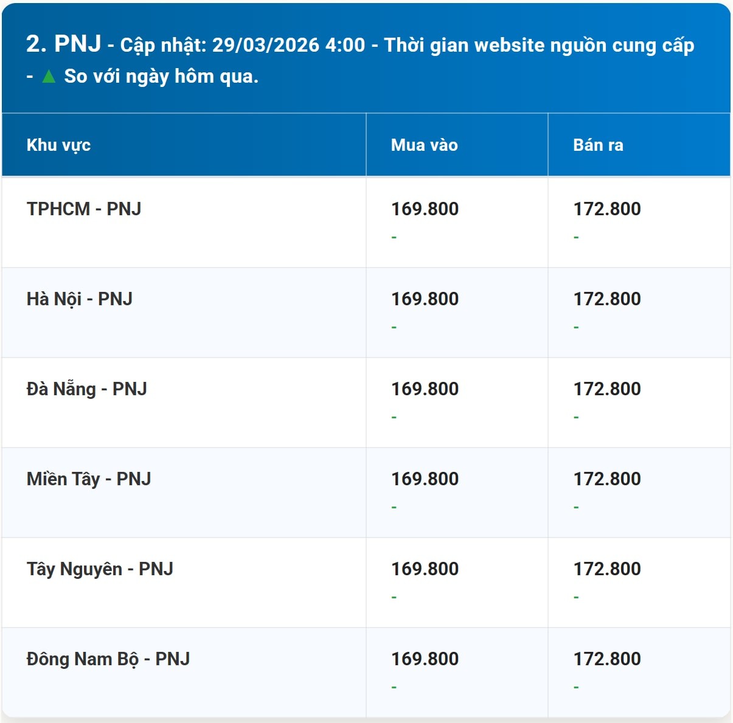
Task: Click Miền Tây buy price 169.800
Action: 425,479
